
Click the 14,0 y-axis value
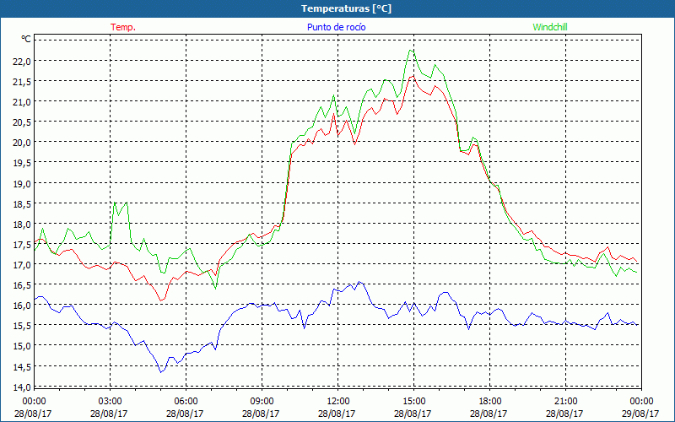point(23,387)
